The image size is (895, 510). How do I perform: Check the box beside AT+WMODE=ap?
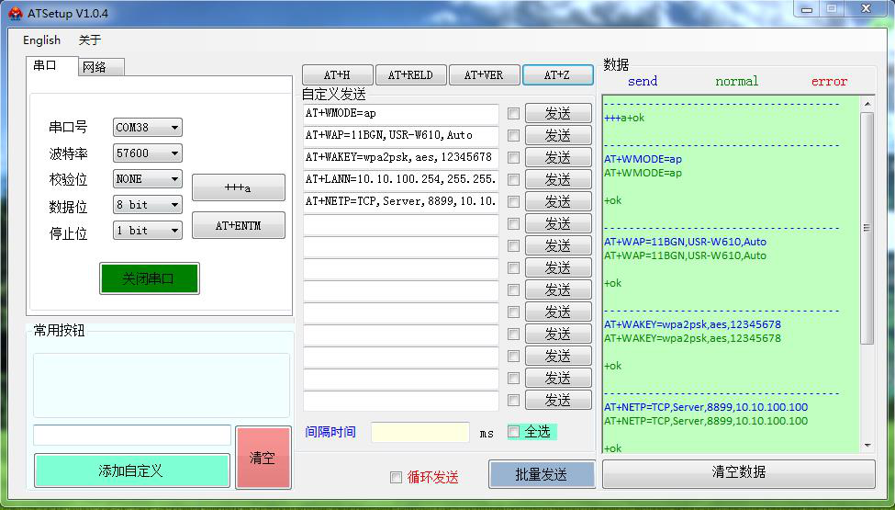coord(513,114)
